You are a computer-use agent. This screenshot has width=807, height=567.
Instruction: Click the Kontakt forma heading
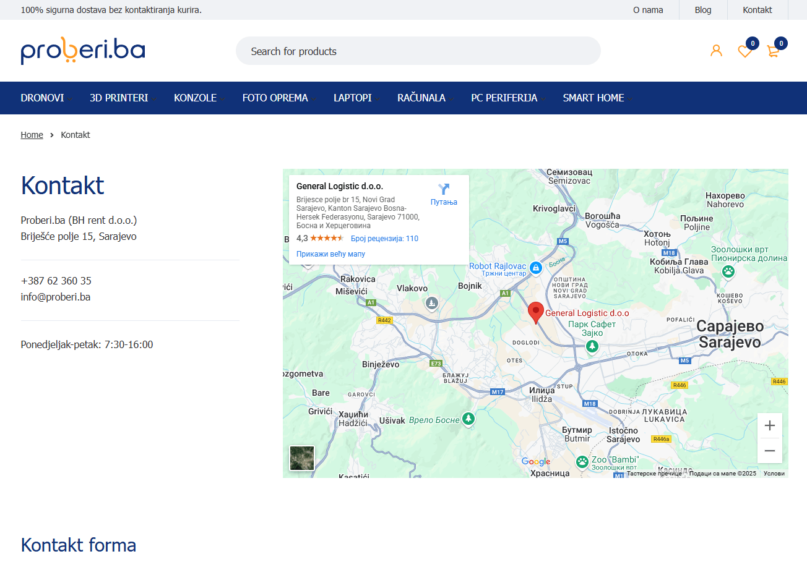pos(79,545)
